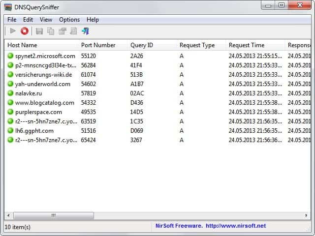Select green status icon for versicherungs-wiki.de
The width and height of the screenshot is (315, 236).
pos(10,74)
